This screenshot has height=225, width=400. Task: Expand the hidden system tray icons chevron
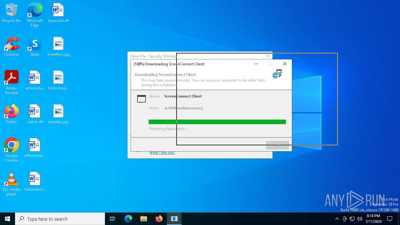[337, 219]
